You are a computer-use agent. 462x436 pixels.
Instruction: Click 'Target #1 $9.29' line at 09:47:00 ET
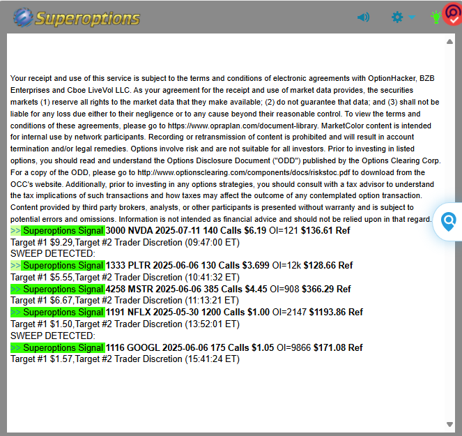click(125, 243)
